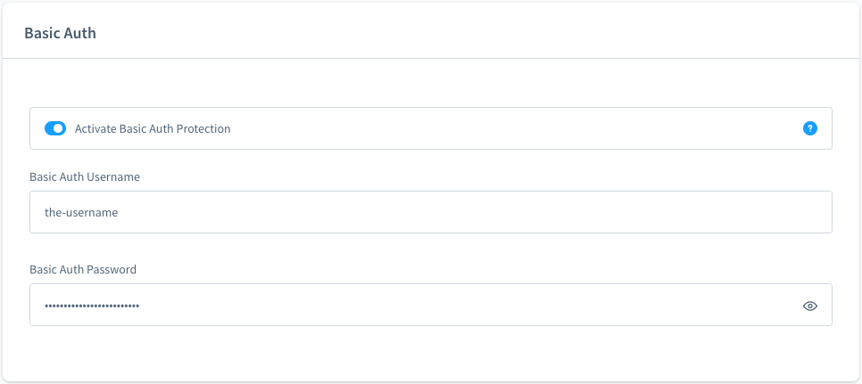
Task: Open the blue question mark help icon
Action: click(809, 128)
